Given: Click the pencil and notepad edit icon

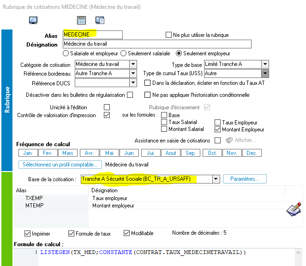Looking at the screenshot, I should pyautogui.click(x=294, y=208).
